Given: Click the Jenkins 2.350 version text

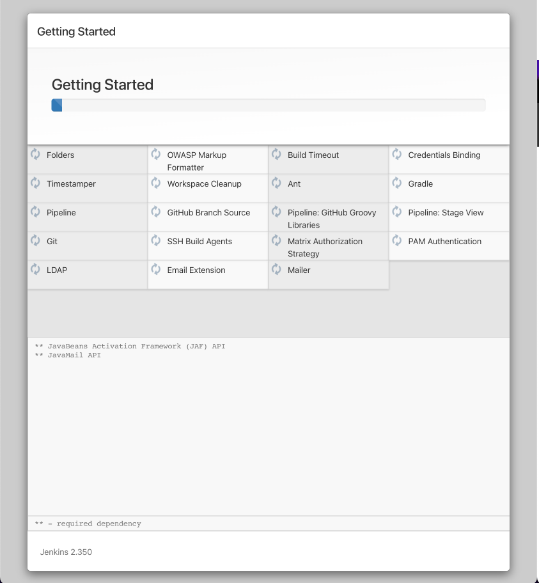Looking at the screenshot, I should point(66,552).
